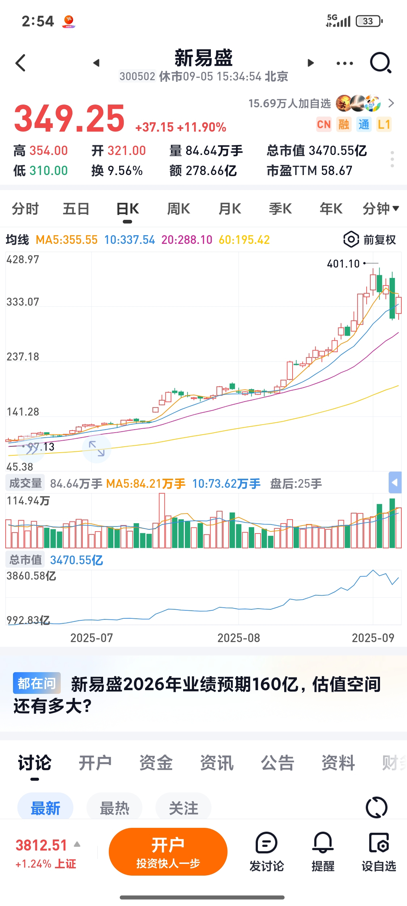Select the 日K chart tab
Screen dimensions: 407x906
(x=127, y=208)
